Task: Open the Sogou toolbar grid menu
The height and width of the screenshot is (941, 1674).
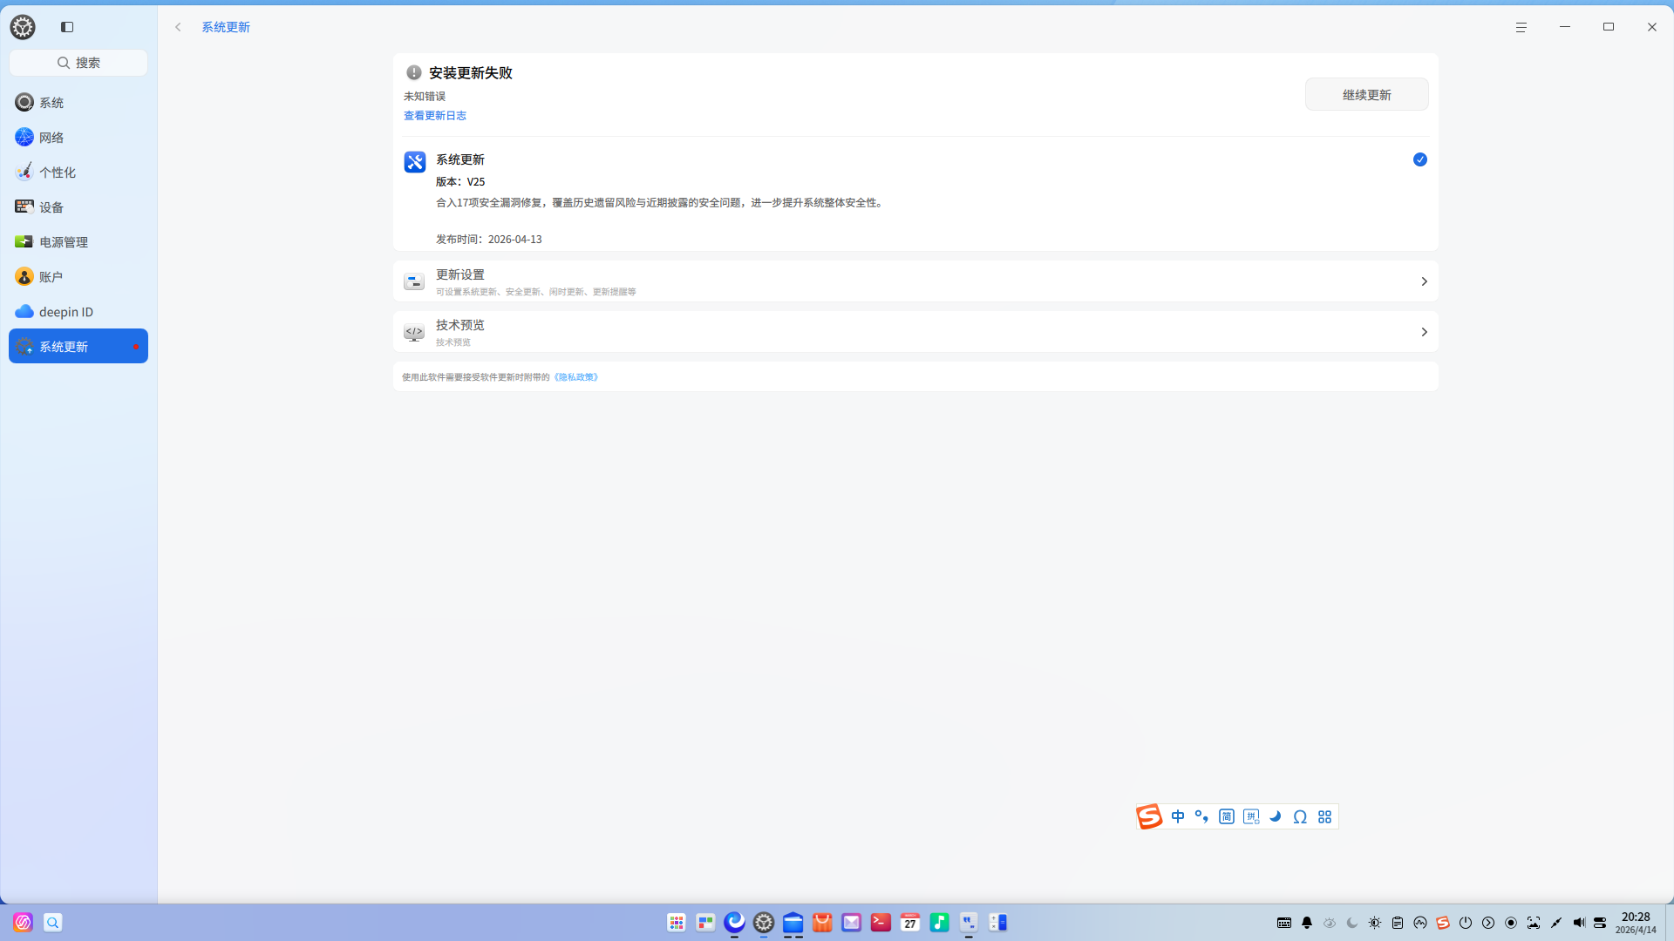Action: 1324,816
